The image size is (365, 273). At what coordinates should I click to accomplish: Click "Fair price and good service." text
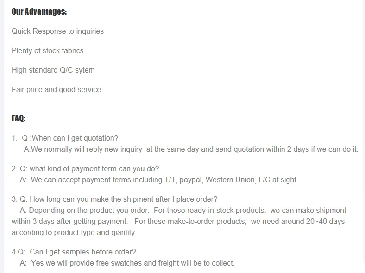point(57,90)
